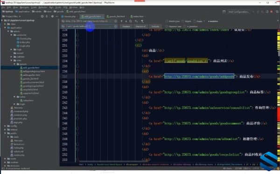Expand the validate folder
This screenshot has height=174, width=280.
pos(11,57)
